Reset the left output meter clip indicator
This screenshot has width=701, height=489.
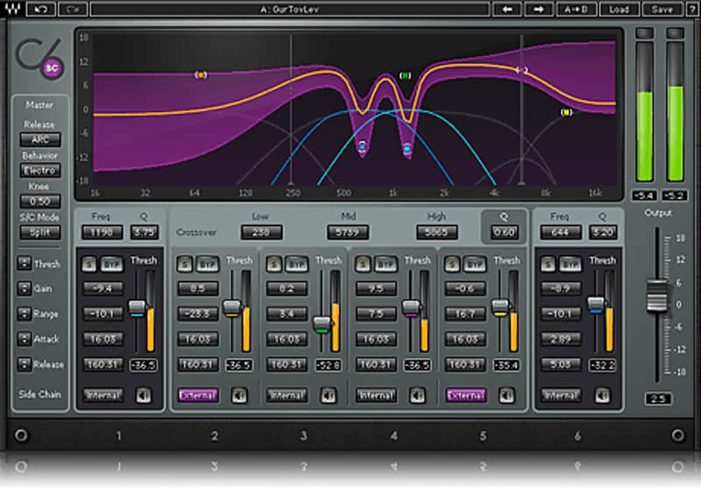(x=644, y=33)
